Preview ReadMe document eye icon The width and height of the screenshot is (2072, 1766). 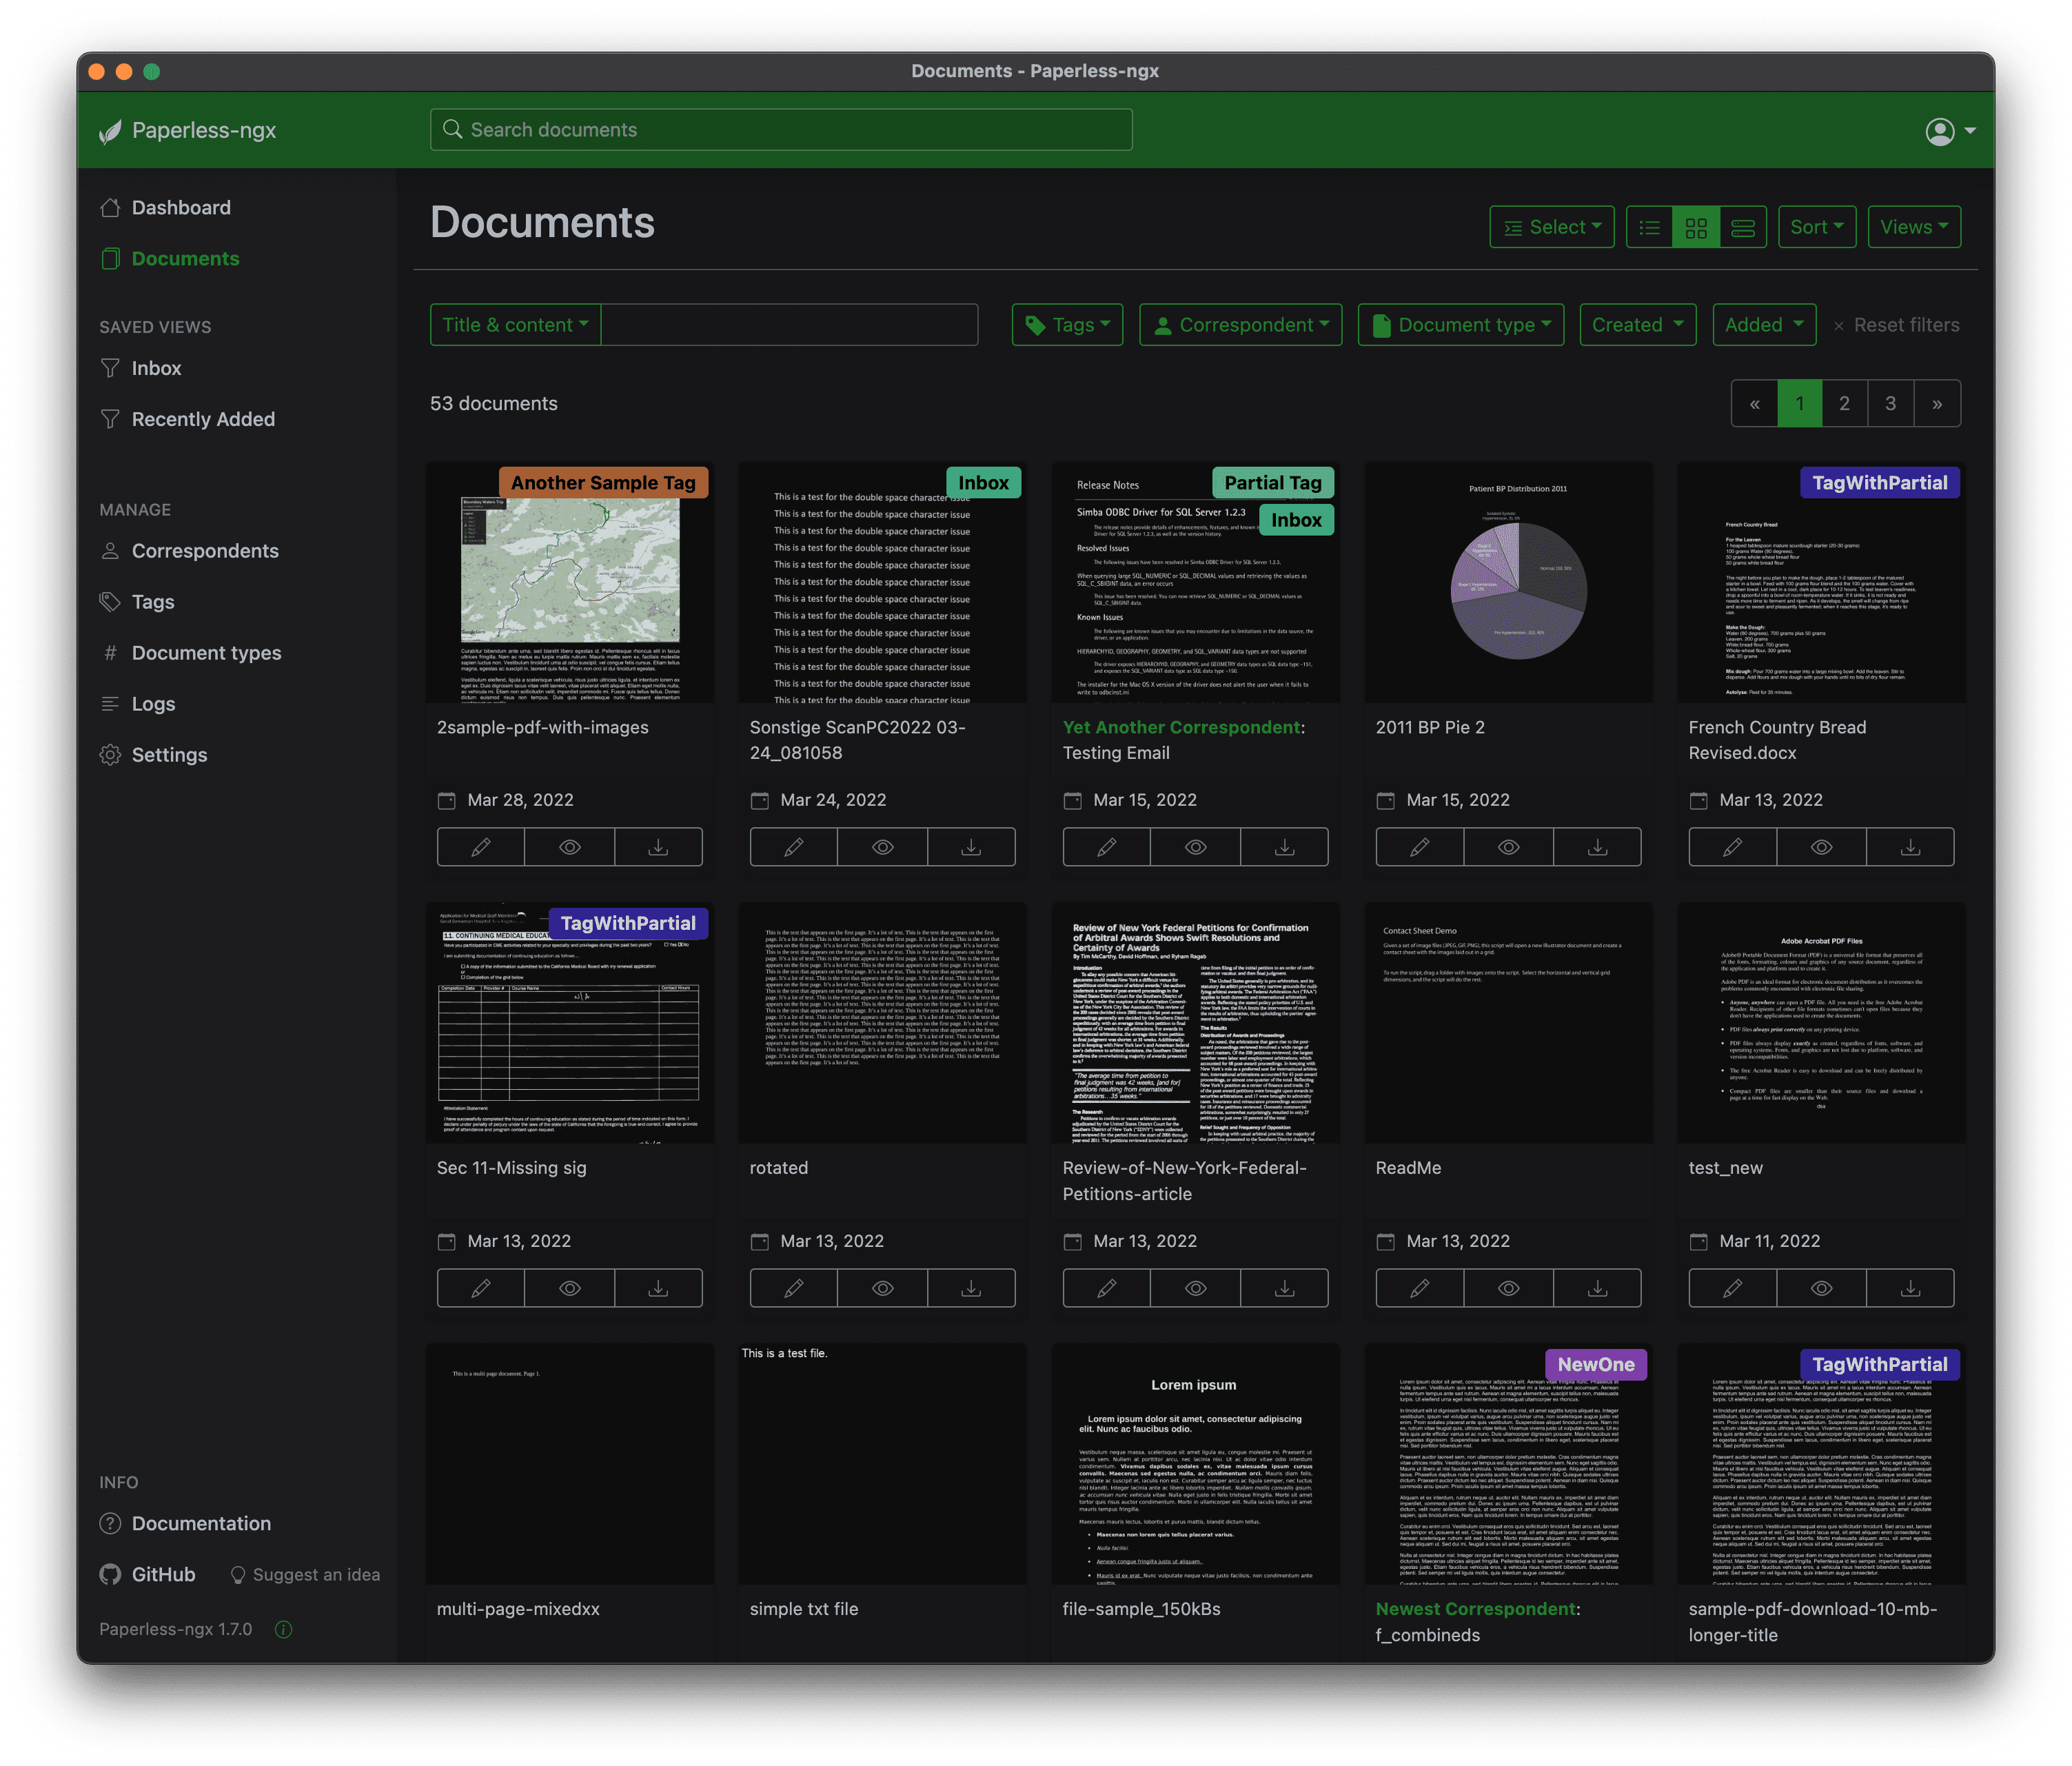(x=1509, y=1288)
